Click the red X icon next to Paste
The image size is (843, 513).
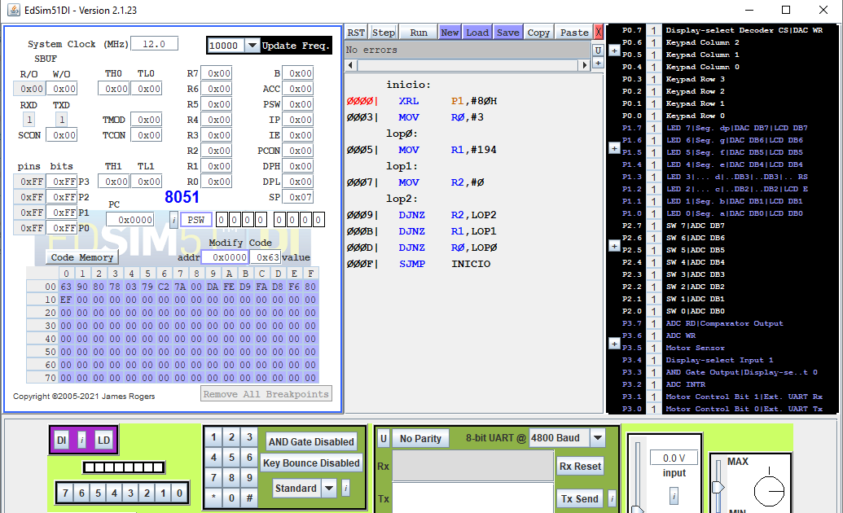pyautogui.click(x=598, y=32)
